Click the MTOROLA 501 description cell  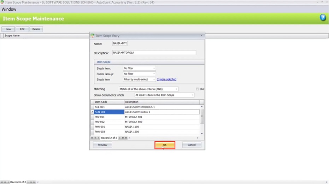[162, 117]
